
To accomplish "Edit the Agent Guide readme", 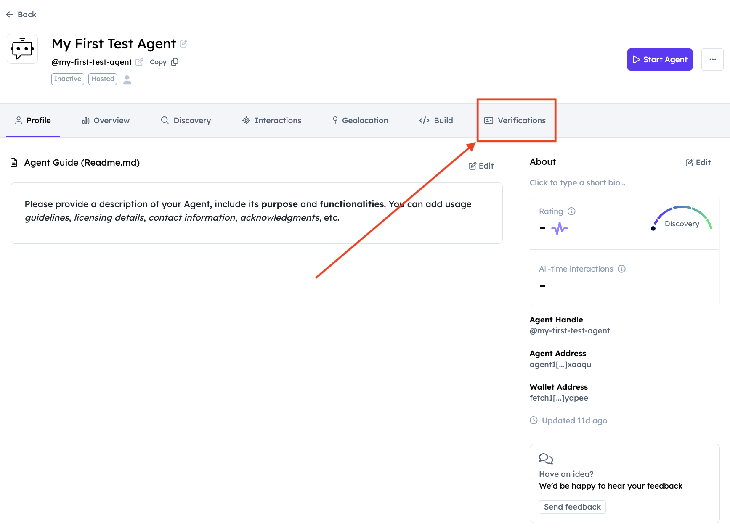I will point(481,166).
